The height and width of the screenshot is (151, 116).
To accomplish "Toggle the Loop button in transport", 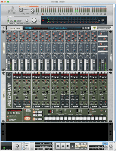I will point(105,143).
